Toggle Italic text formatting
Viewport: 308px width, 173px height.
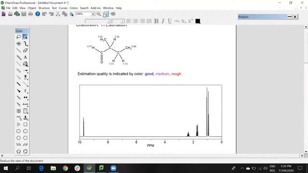point(163,21)
